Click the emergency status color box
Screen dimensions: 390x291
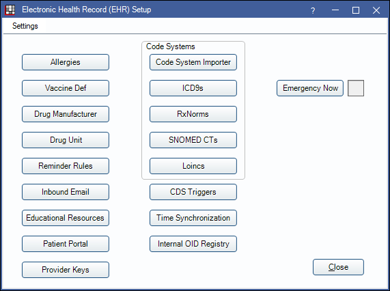point(356,88)
